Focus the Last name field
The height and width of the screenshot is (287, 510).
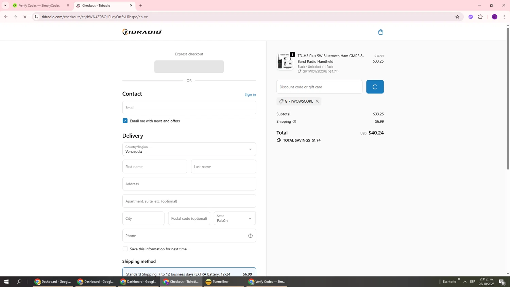coord(223,167)
